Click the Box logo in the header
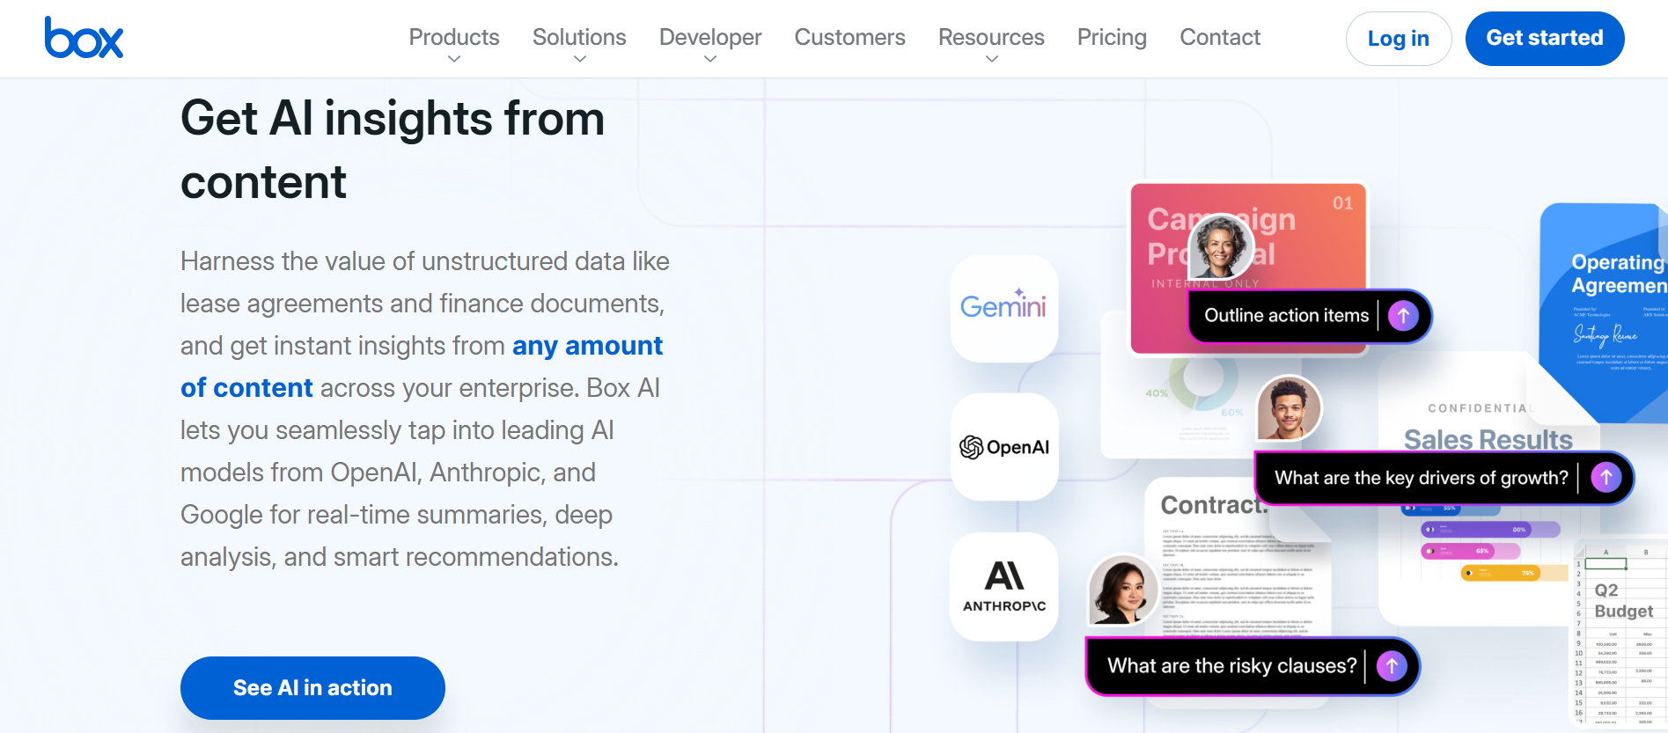The image size is (1668, 733). point(84,37)
